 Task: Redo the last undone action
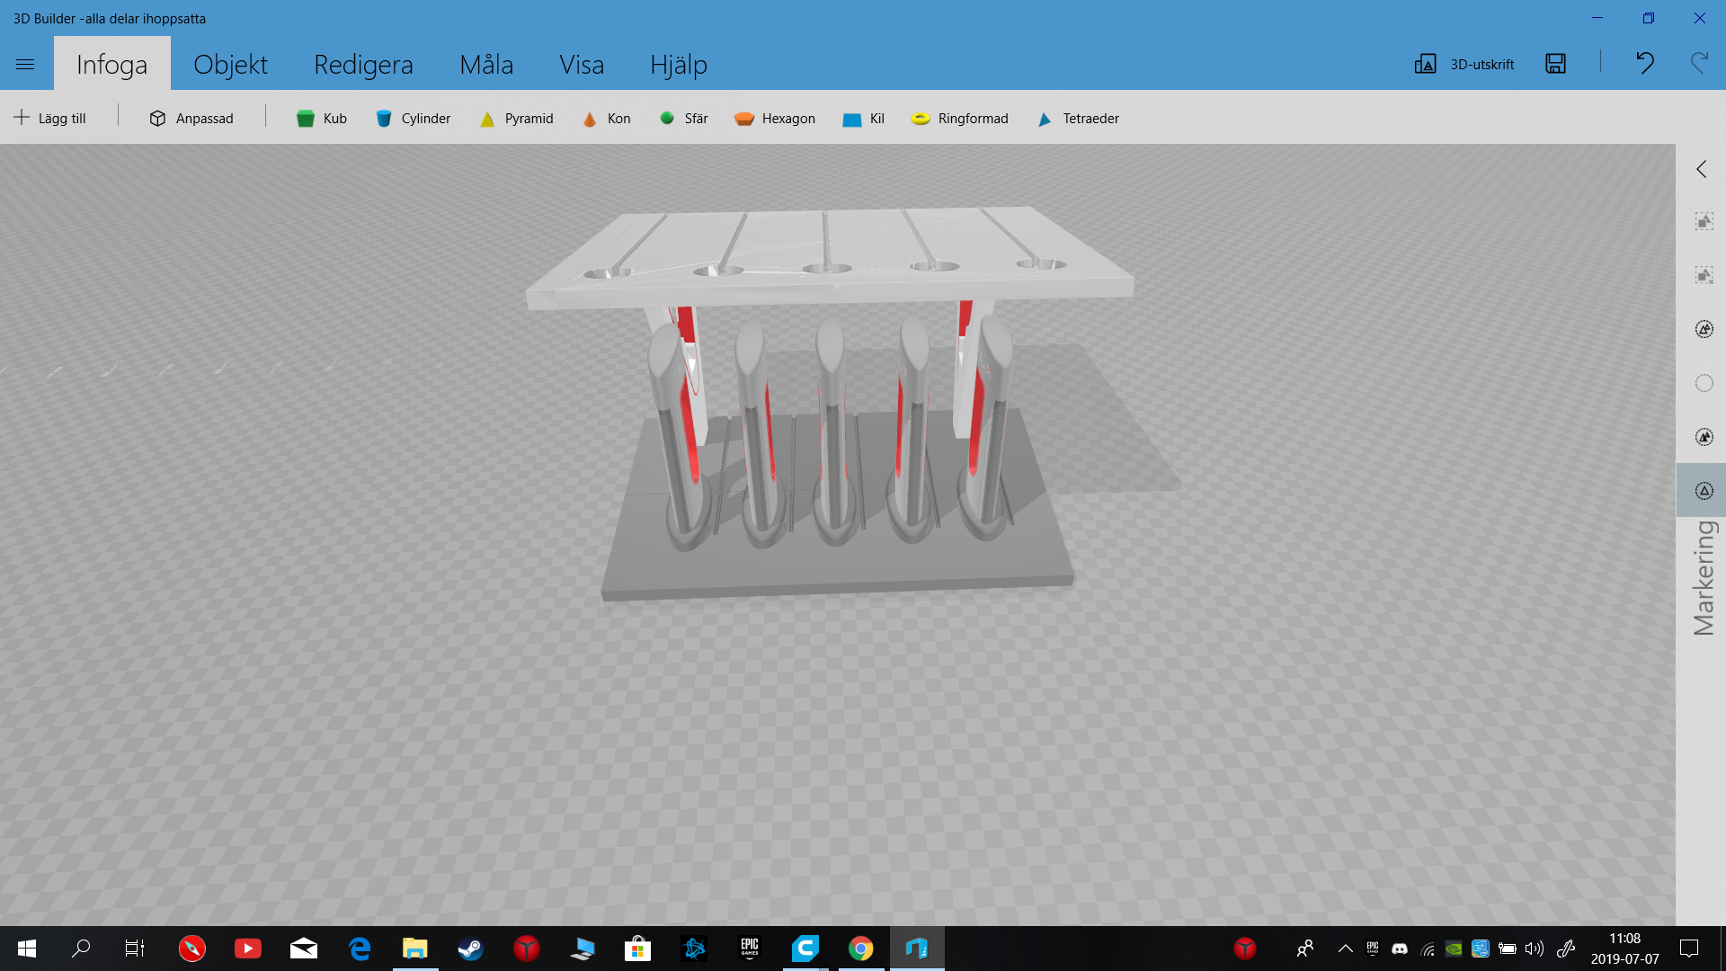[x=1699, y=63]
